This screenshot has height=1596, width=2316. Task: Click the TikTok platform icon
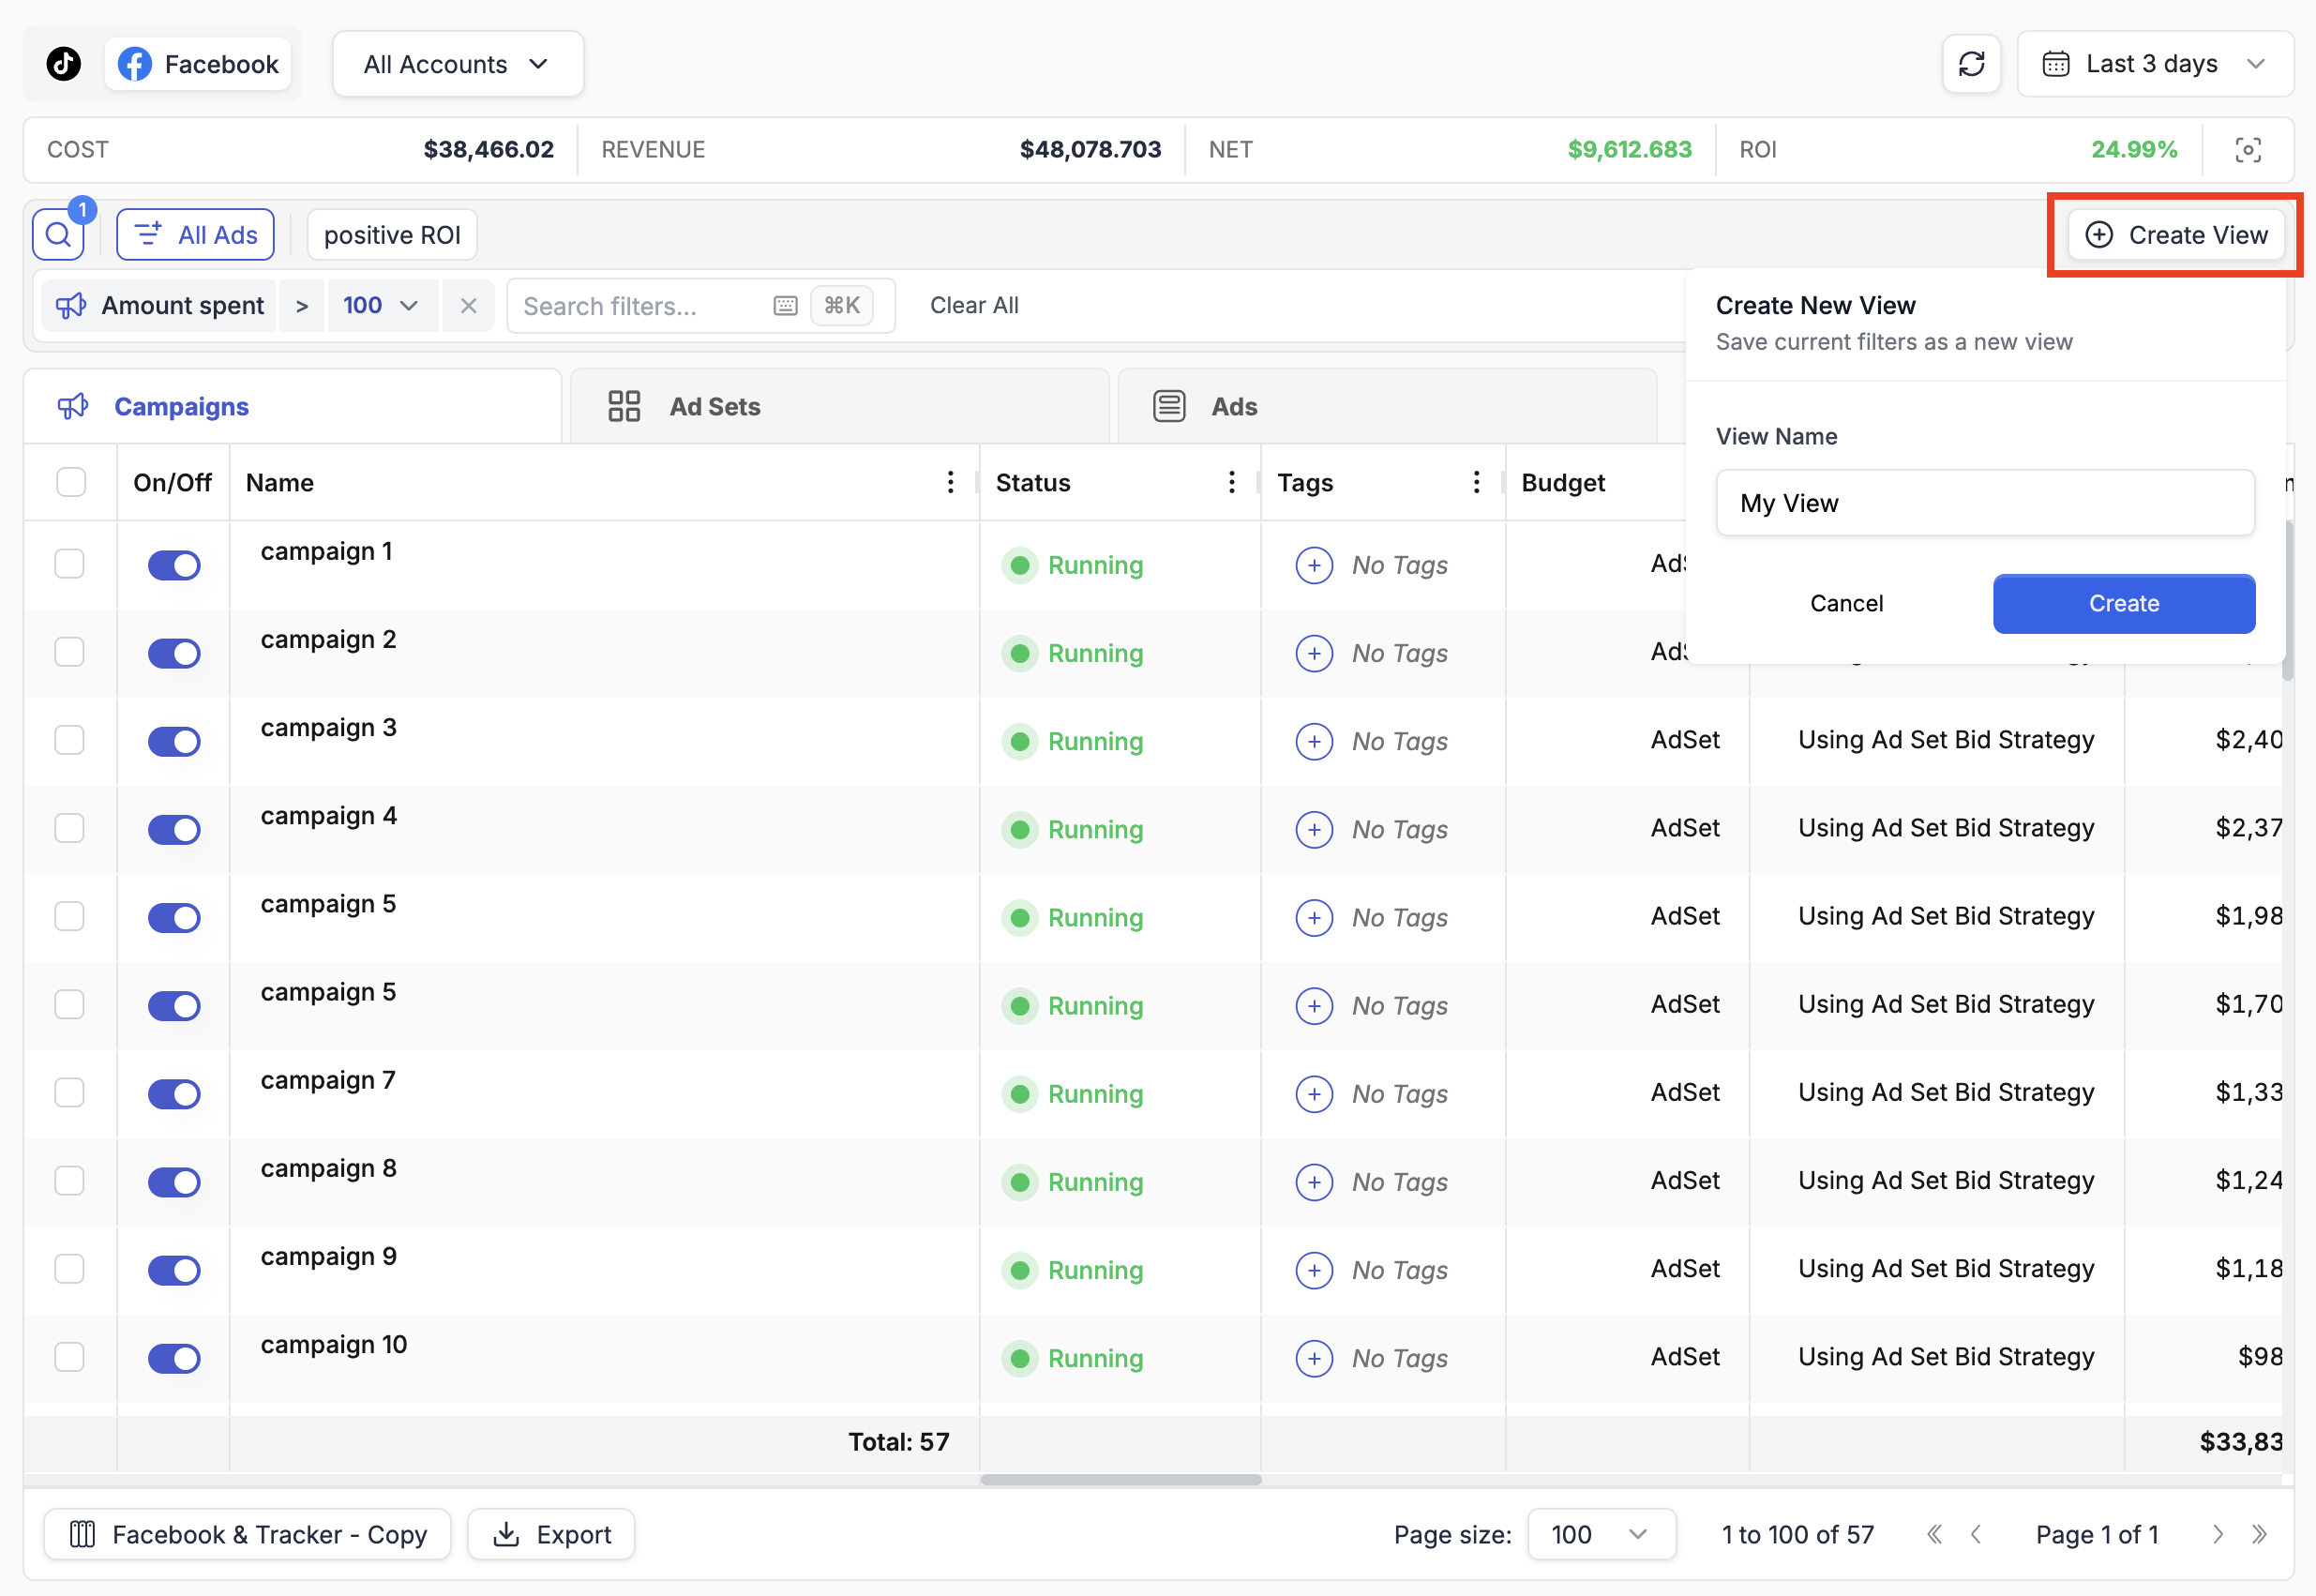(64, 64)
